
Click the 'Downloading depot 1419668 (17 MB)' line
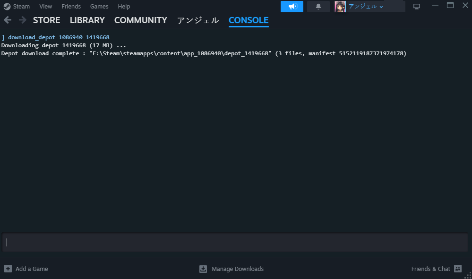point(63,45)
